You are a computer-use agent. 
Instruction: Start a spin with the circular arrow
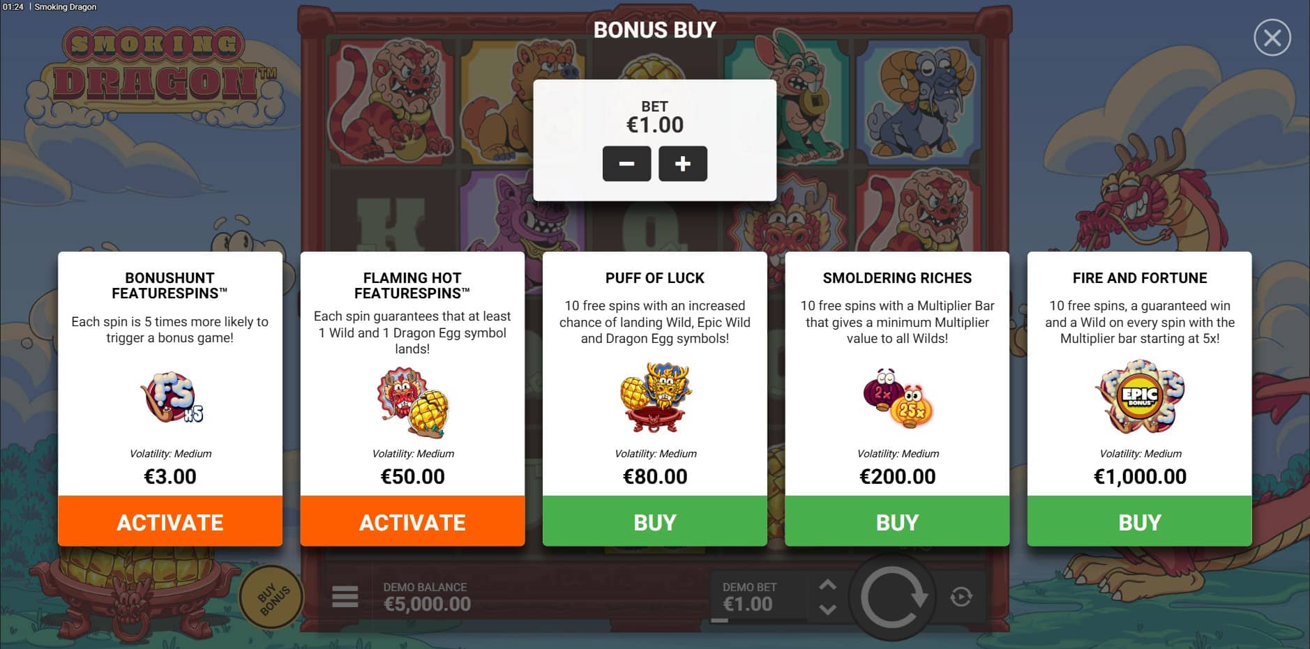pyautogui.click(x=893, y=597)
